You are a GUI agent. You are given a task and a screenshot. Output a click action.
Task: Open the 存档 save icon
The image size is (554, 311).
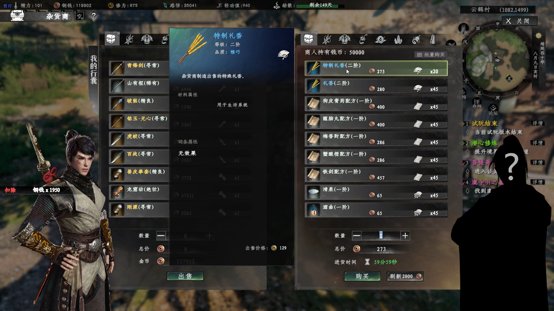477,103
